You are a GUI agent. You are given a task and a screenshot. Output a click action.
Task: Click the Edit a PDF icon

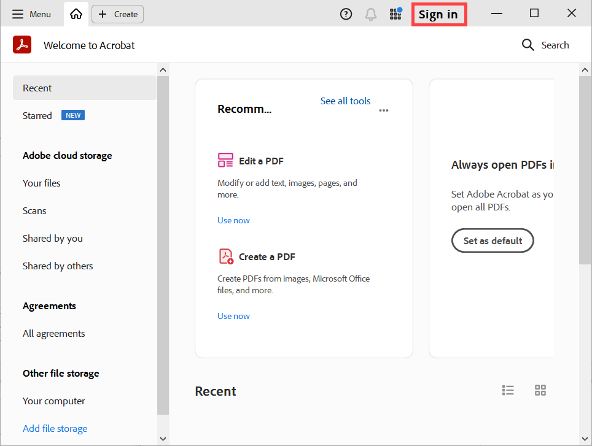[x=225, y=161]
